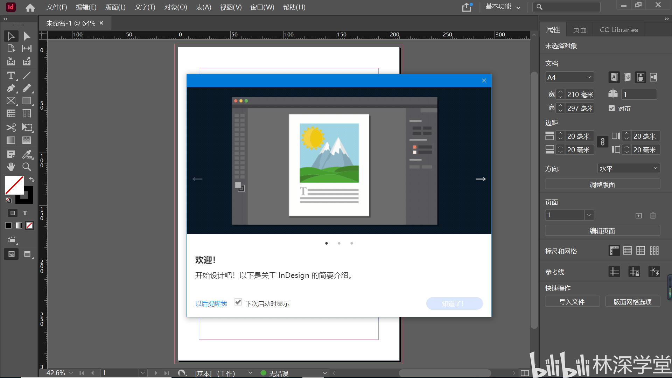Open the 无错误 preflight dropdown
The image size is (672, 378).
[324, 373]
